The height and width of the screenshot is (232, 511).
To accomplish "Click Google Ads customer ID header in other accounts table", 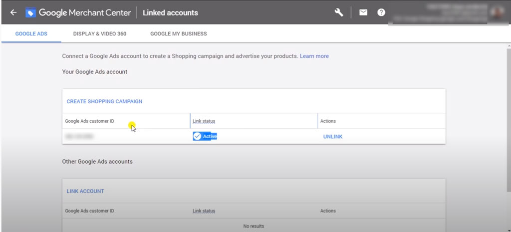I will [90, 211].
